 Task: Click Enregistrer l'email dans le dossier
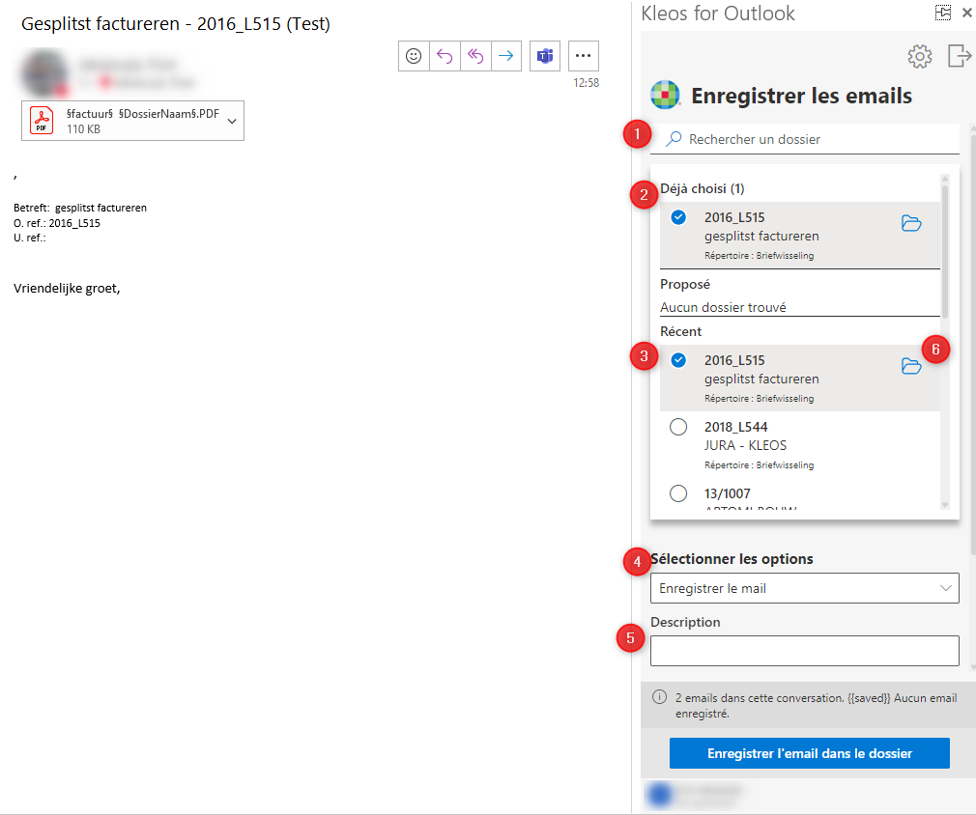click(808, 753)
